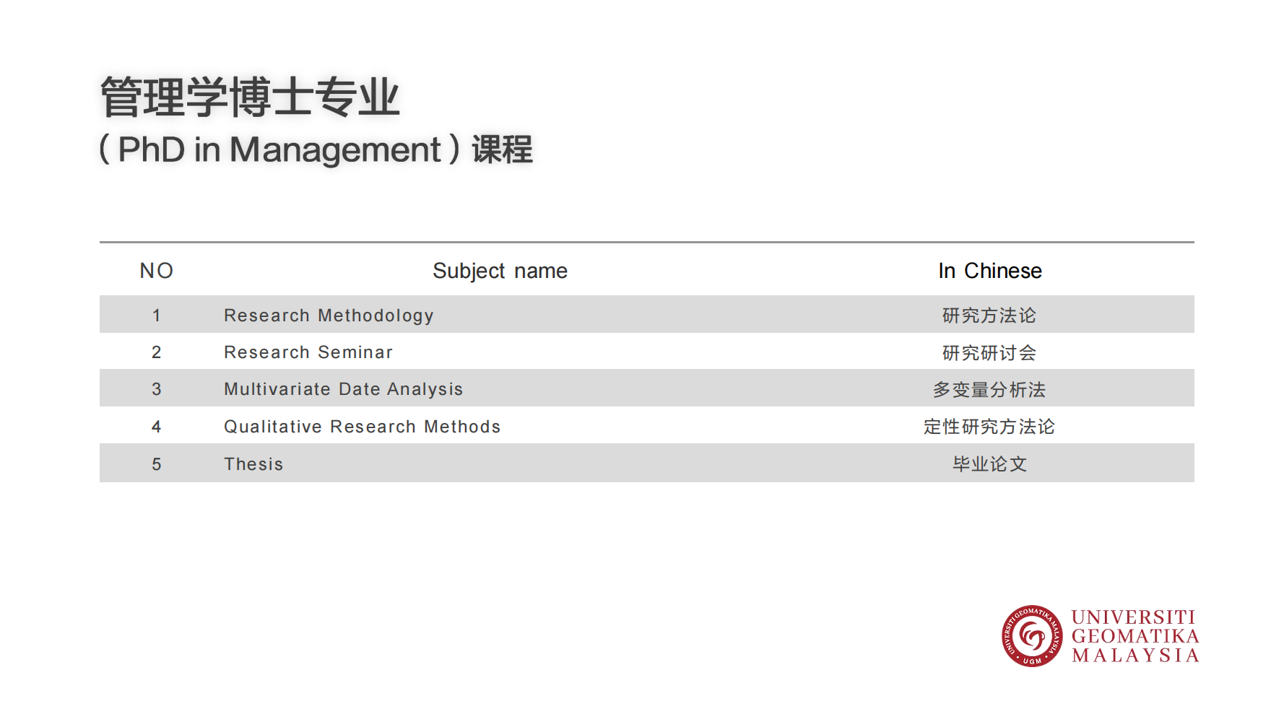Click the Chinese text 研究方法论 in row 1

(x=989, y=316)
